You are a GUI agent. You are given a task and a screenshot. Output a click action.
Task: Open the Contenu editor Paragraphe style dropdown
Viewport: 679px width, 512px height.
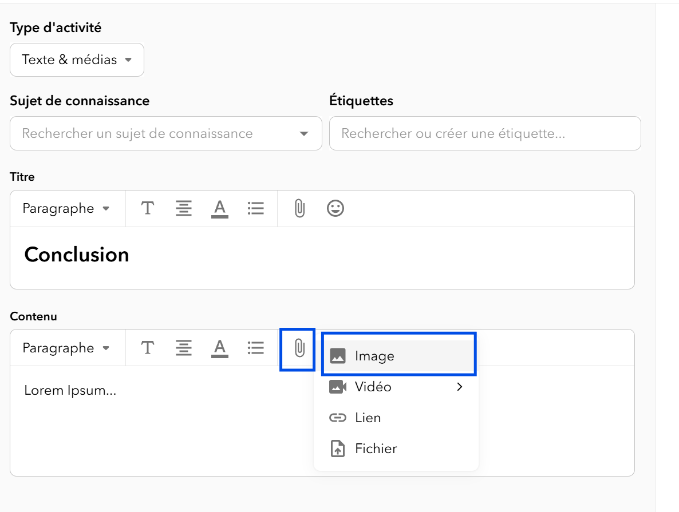click(x=66, y=348)
